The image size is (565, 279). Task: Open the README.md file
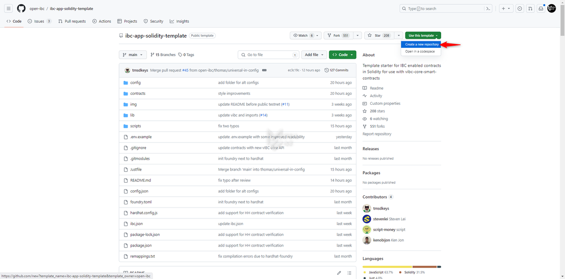tap(141, 180)
